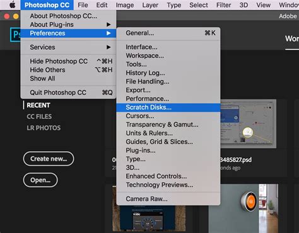Screen dimensions: 299x233
Task: Open the thermostat image thumbnail
Action: (243, 208)
